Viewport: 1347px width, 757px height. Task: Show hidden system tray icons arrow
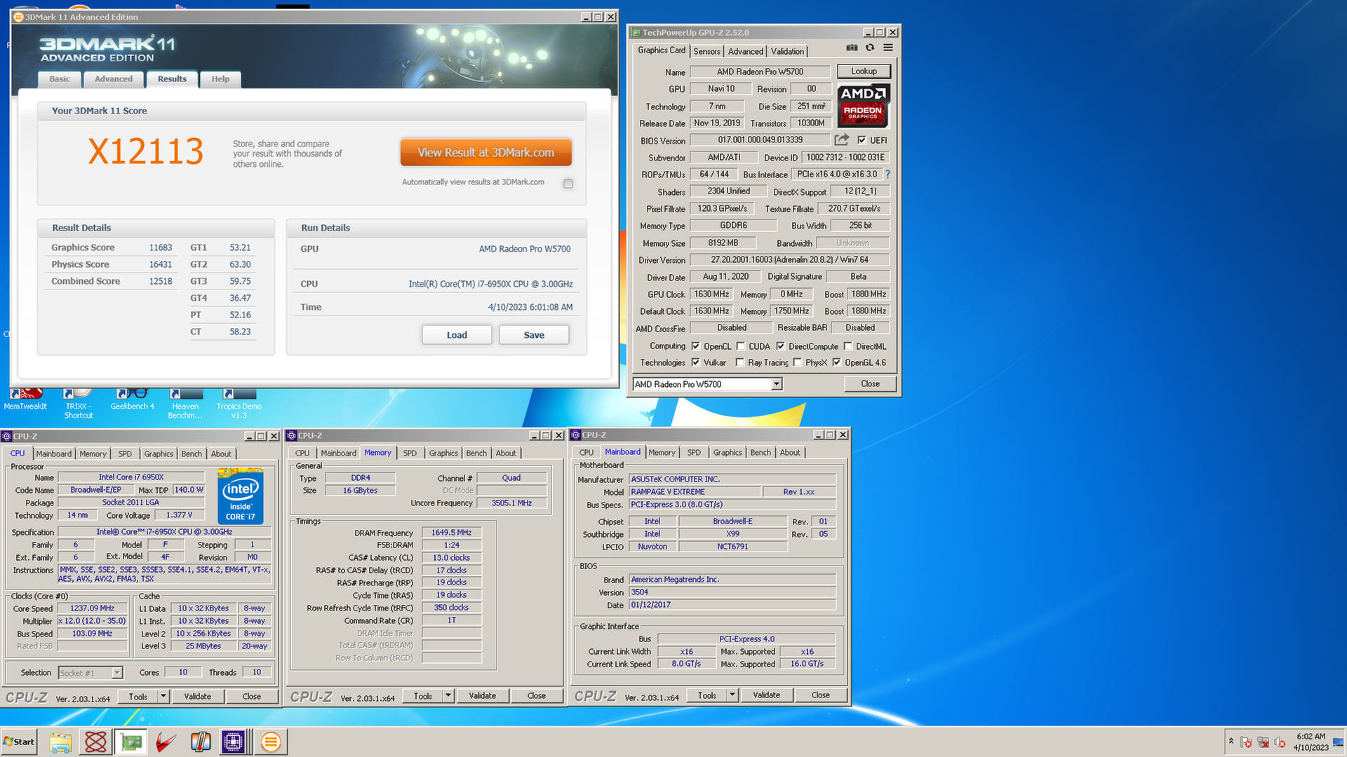(1231, 741)
